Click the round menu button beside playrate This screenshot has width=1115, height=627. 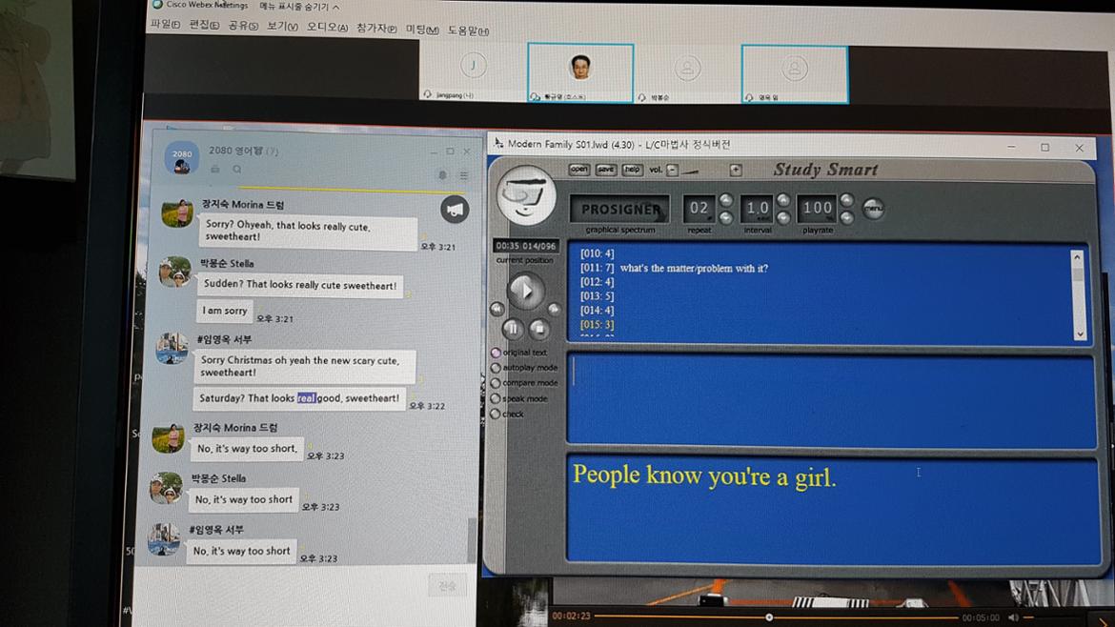[872, 209]
